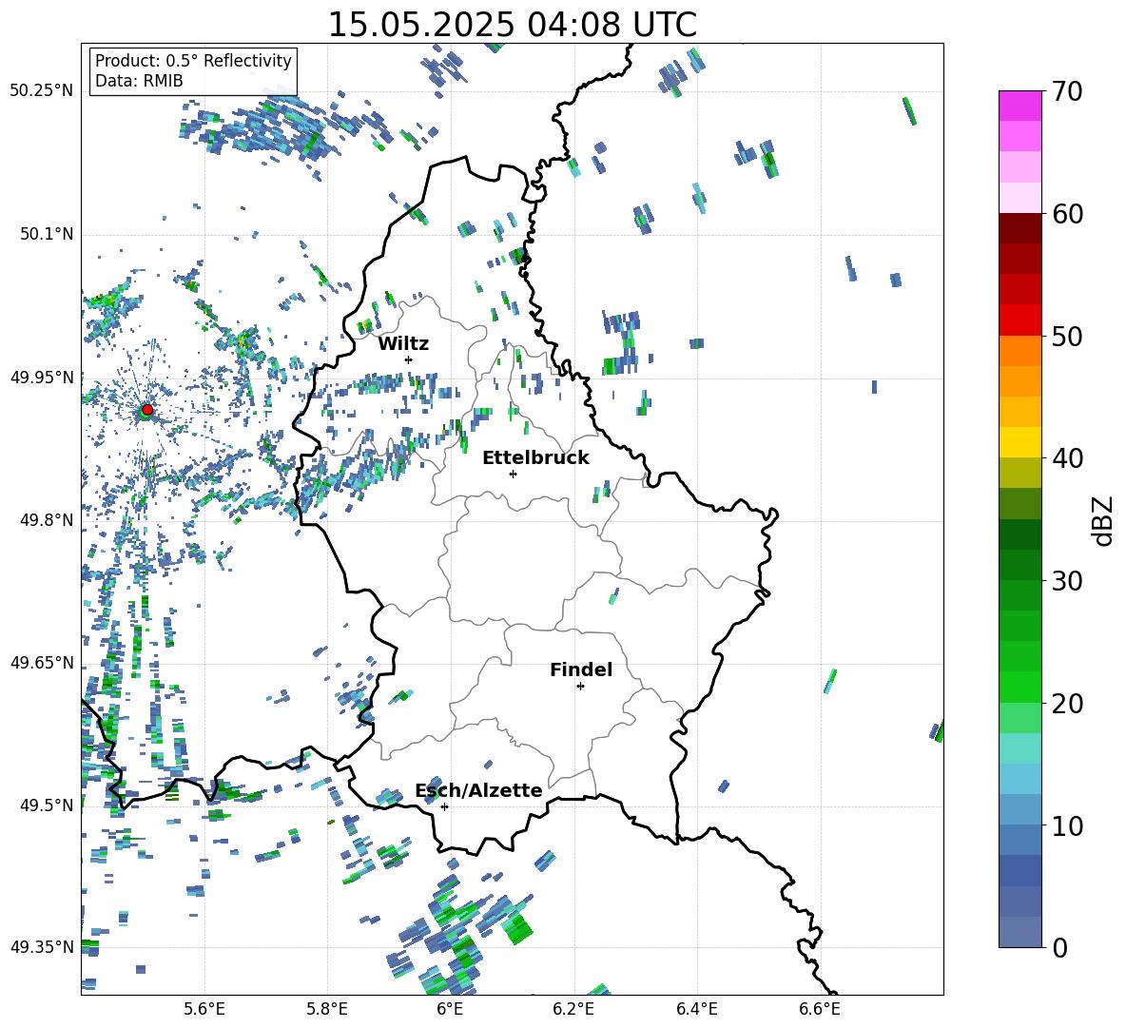Image resolution: width=1126 pixels, height=1028 pixels.
Task: Click the magenta top colorbar segment
Action: pos(1019,106)
